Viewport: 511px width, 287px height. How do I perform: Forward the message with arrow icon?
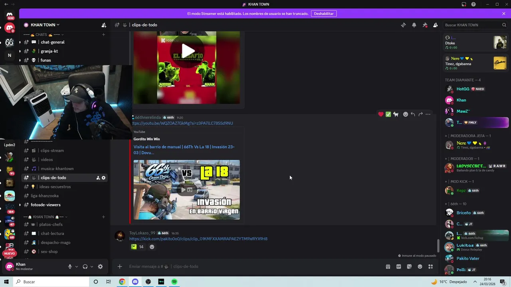click(x=420, y=114)
